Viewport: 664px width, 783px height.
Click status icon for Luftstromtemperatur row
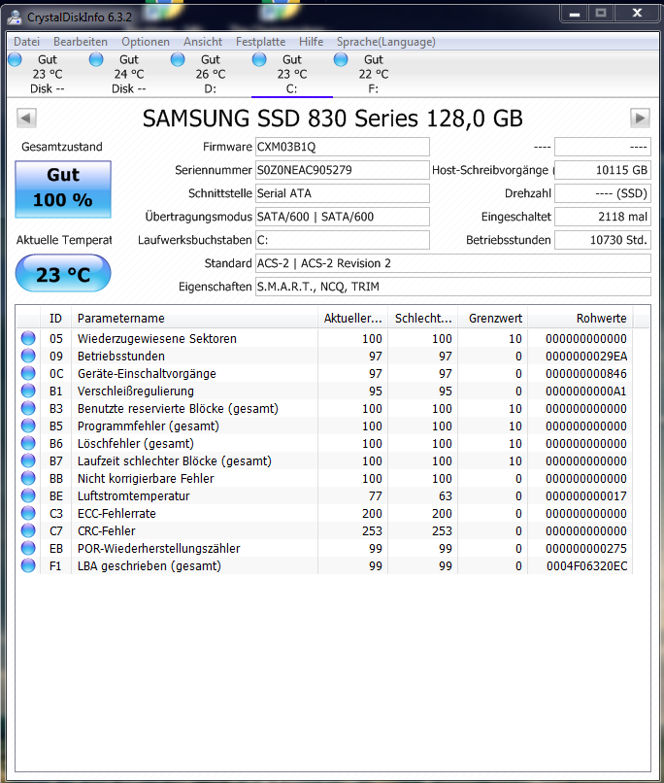point(28,495)
